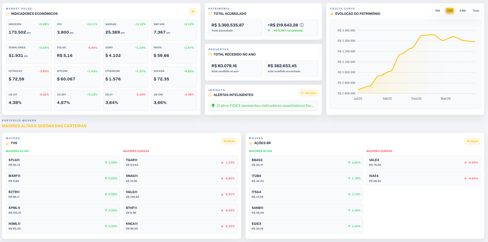
Task: Click the DOLAR value R$ 5,16
Action: click(x=65, y=56)
